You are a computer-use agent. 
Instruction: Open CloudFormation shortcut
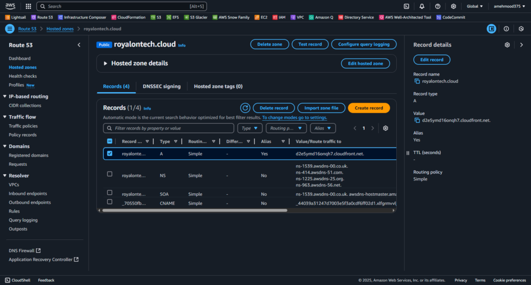(x=129, y=17)
